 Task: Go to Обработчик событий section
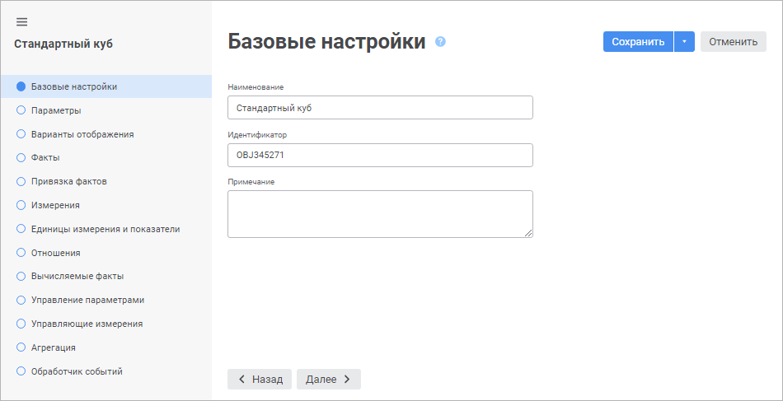pyautogui.click(x=77, y=371)
